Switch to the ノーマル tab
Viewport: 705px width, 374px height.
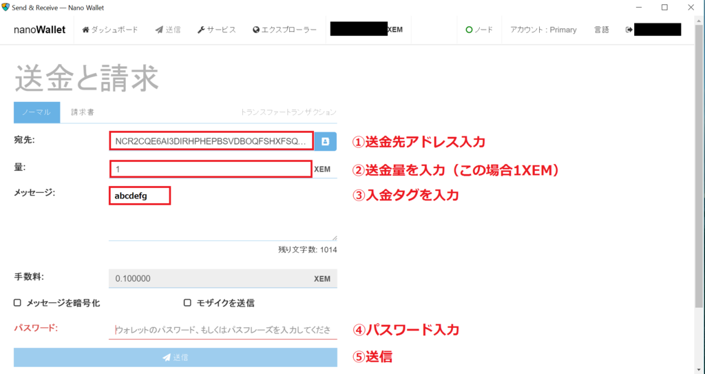pos(37,112)
